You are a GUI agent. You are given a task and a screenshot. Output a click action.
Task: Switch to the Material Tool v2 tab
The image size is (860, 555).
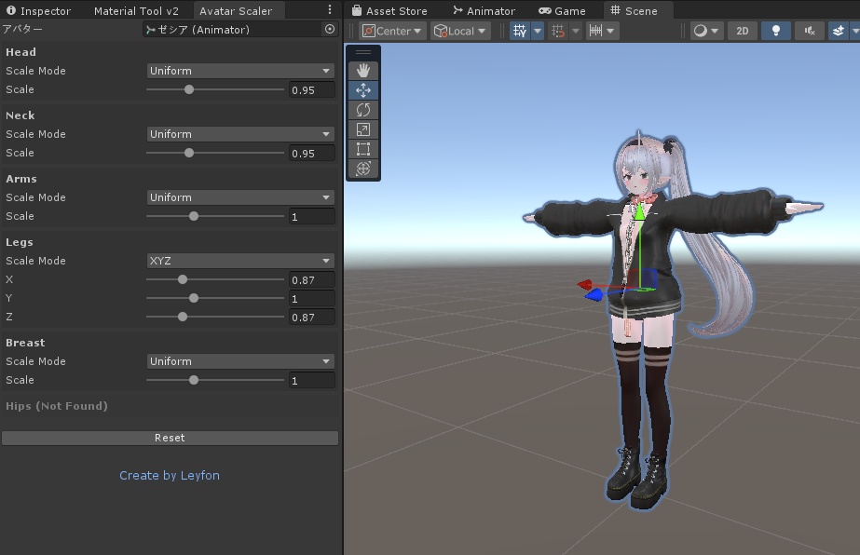point(136,11)
